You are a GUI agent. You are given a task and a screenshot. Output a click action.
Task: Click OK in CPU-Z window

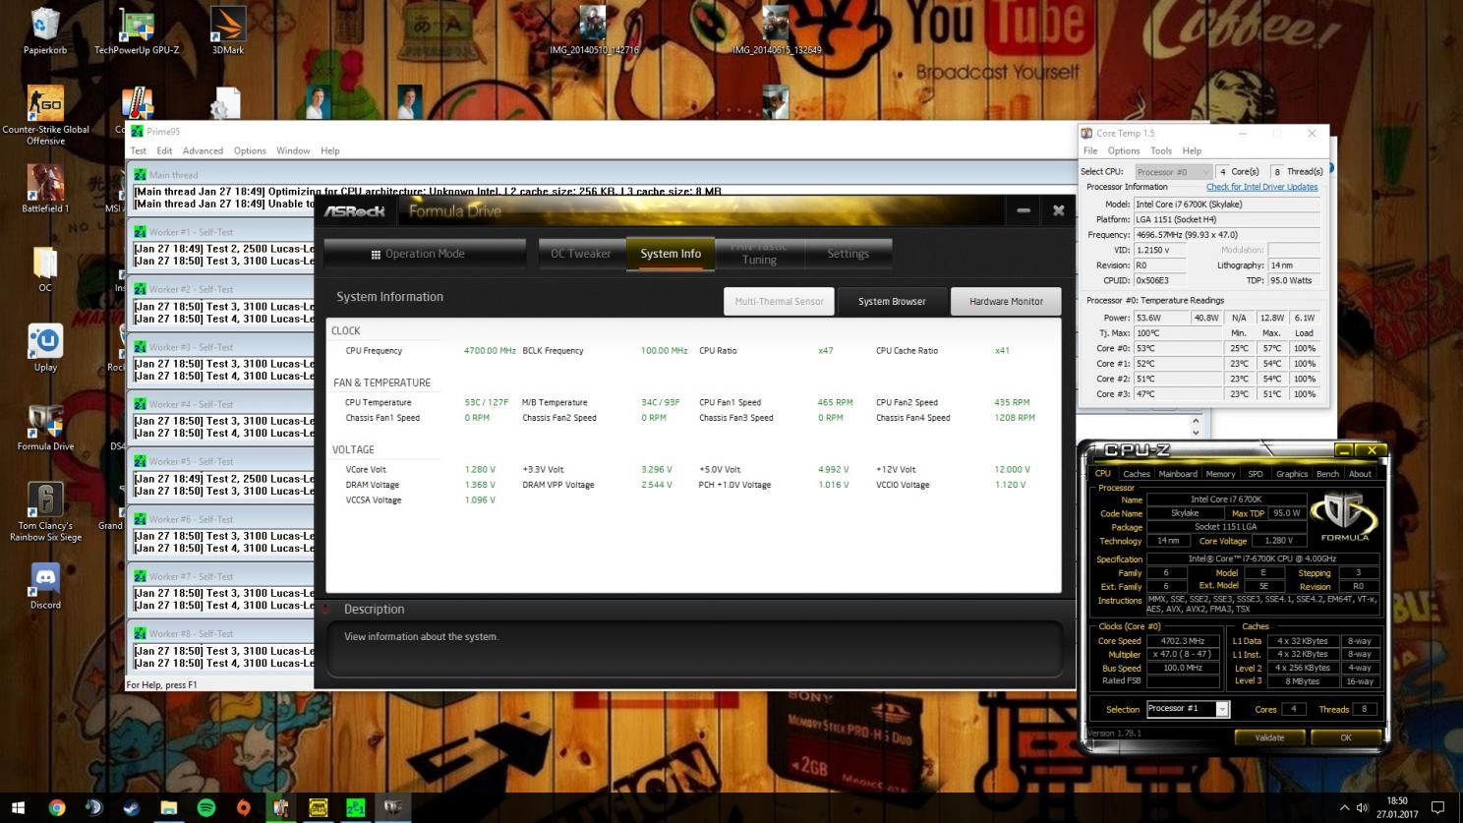[1345, 737]
